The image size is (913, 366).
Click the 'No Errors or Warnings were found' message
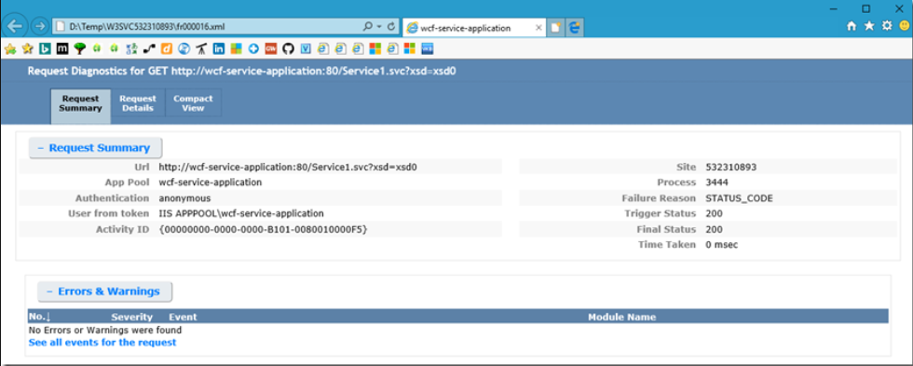104,330
